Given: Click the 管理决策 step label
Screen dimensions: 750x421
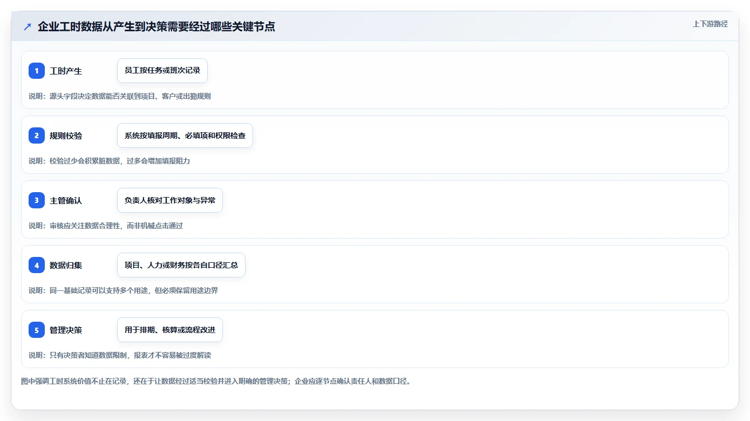Looking at the screenshot, I should tap(66, 330).
